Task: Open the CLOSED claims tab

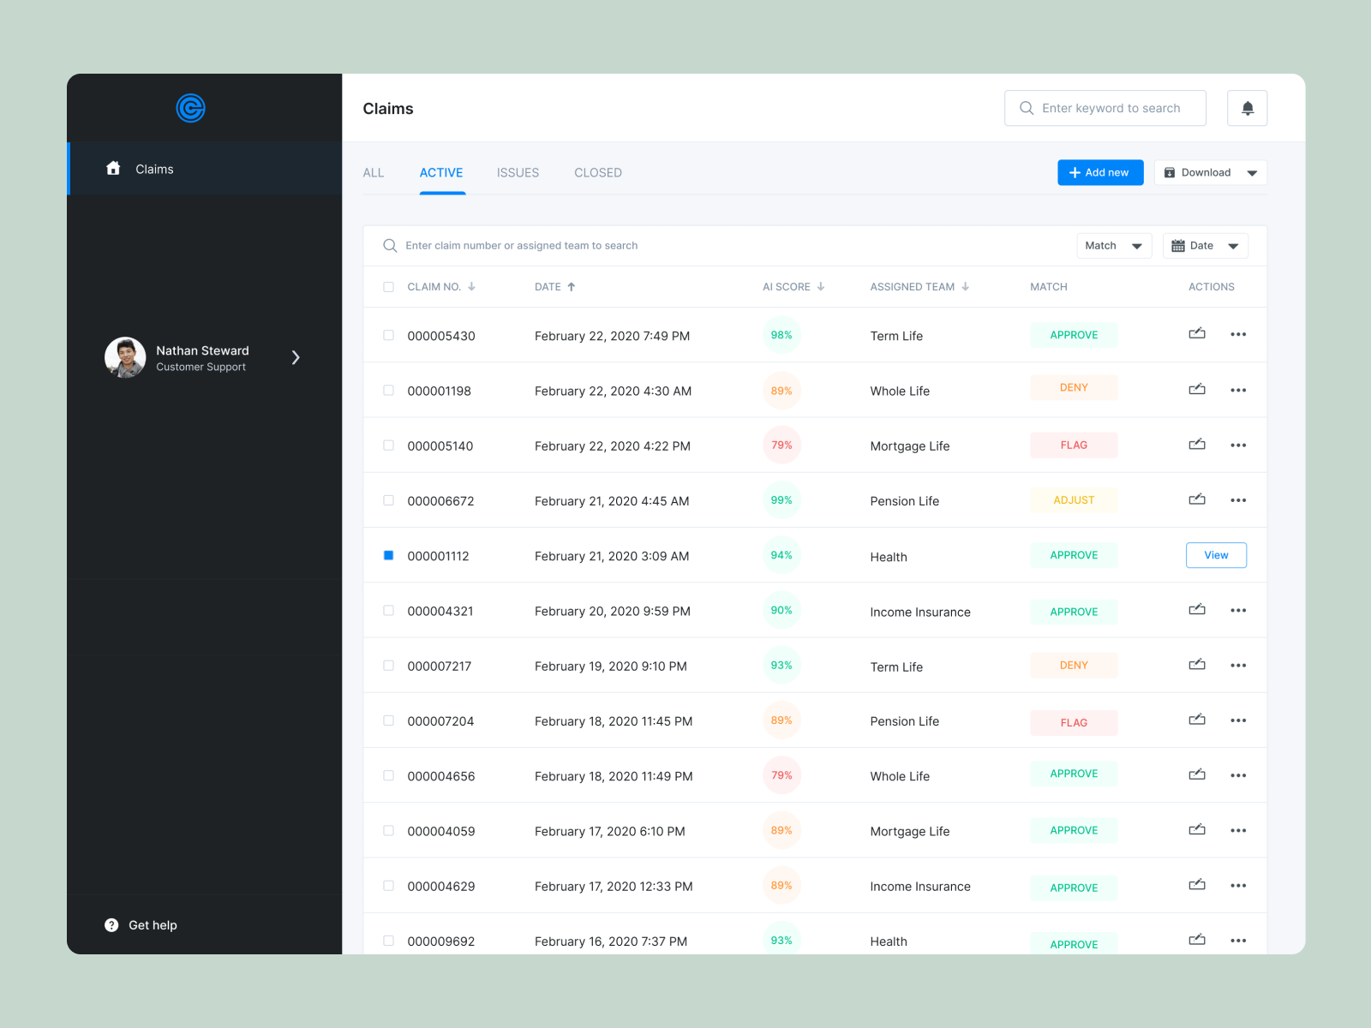Action: pos(597,172)
